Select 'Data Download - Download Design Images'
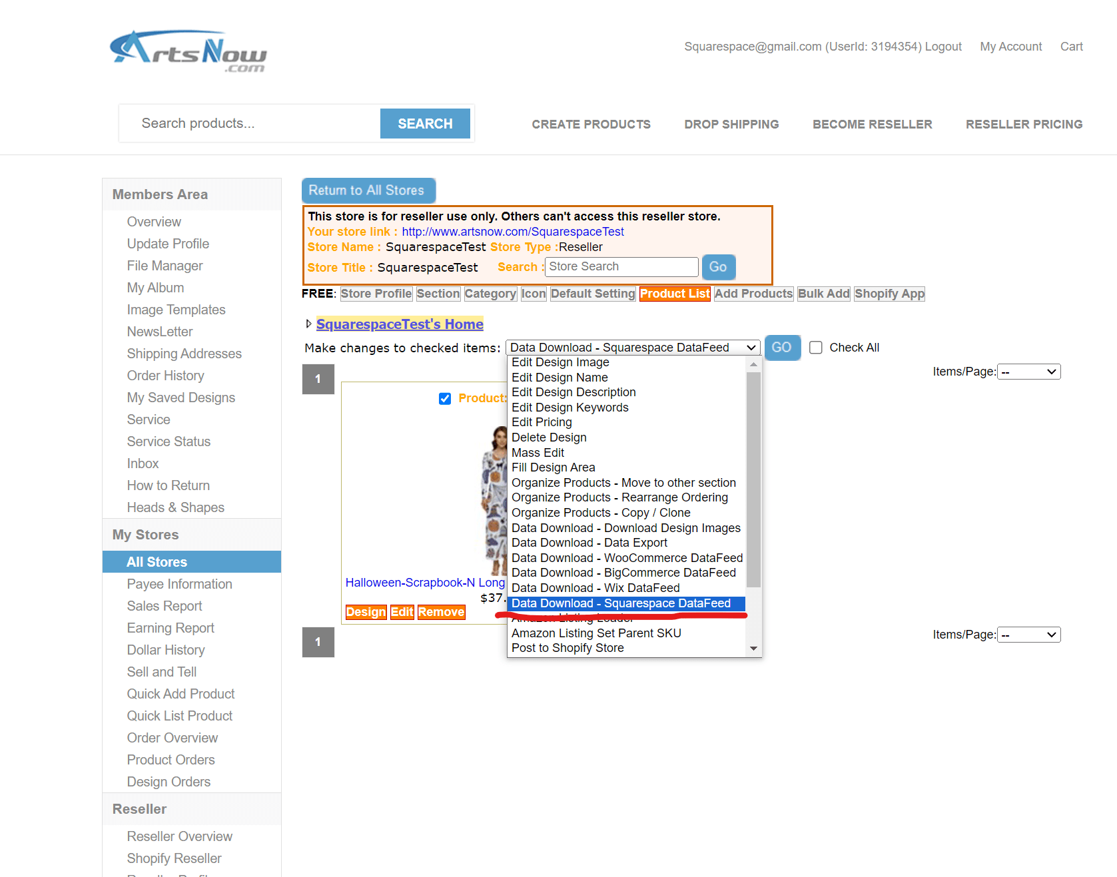1117x877 pixels. (x=625, y=528)
